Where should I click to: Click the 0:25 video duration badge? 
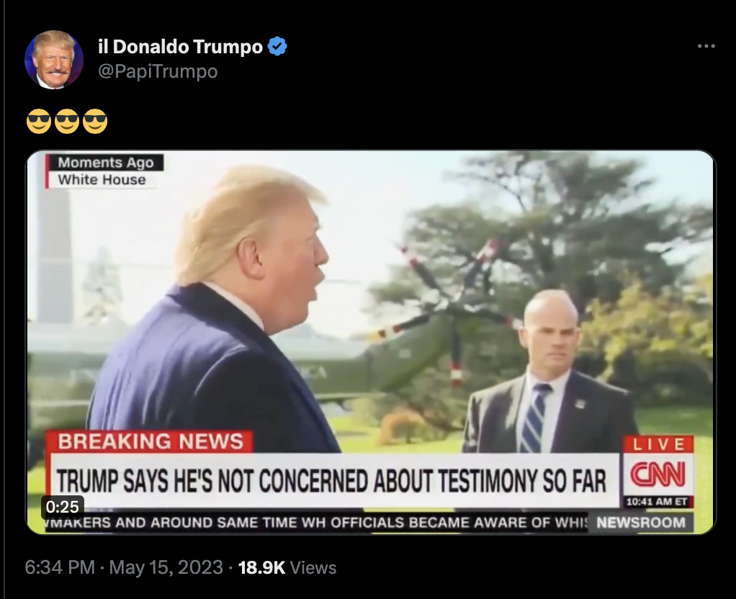63,507
